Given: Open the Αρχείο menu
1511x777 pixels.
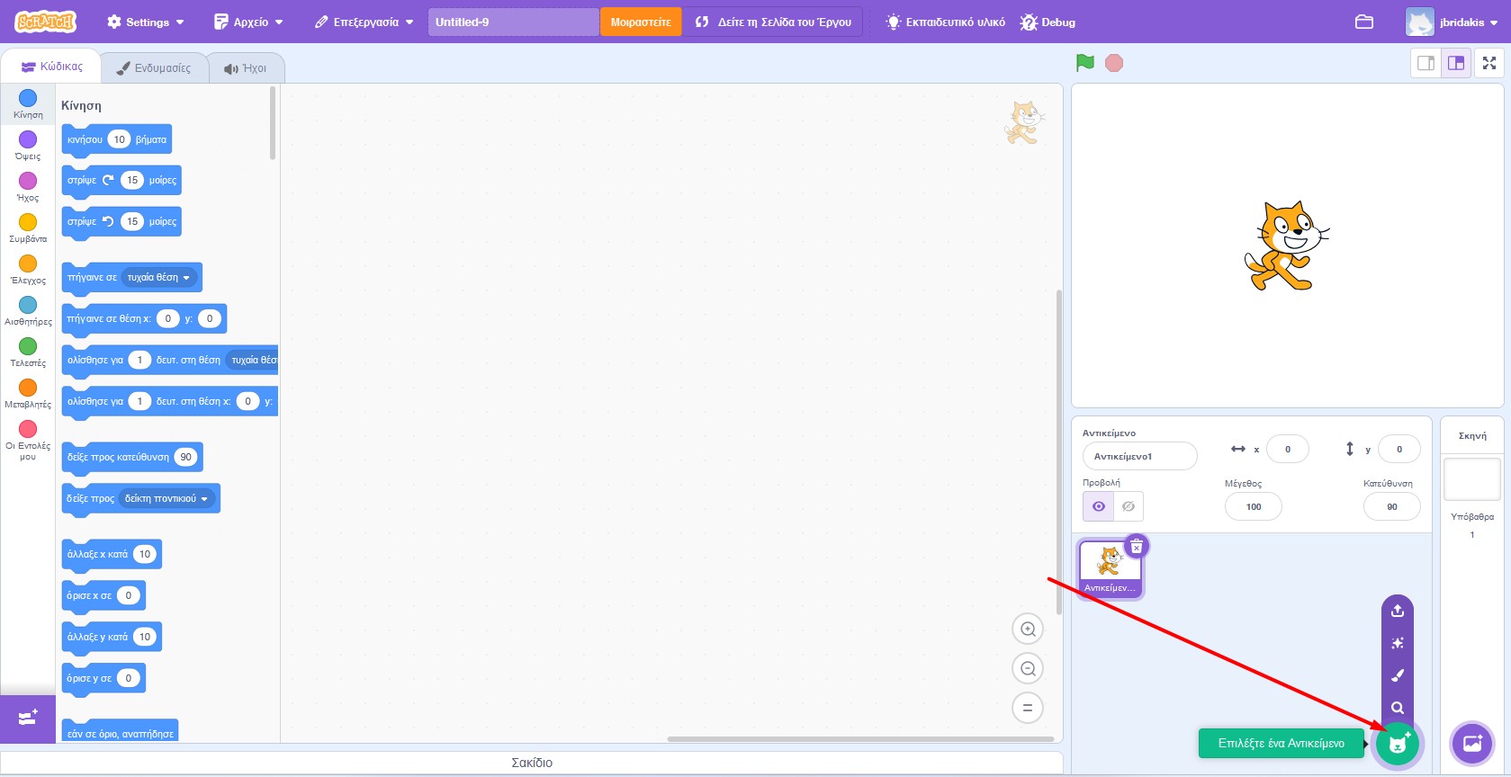Looking at the screenshot, I should 248,22.
